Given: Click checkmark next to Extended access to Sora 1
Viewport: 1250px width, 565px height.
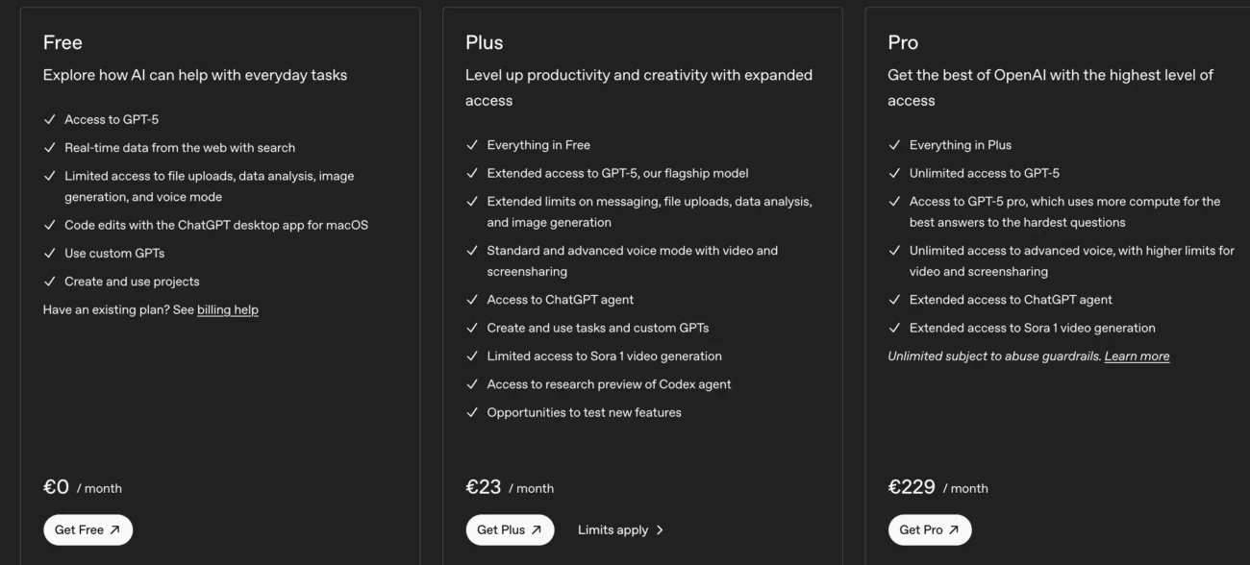Looking at the screenshot, I should click(894, 328).
